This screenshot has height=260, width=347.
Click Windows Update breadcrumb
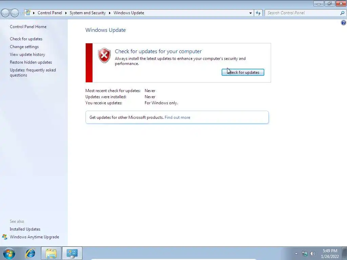click(129, 13)
